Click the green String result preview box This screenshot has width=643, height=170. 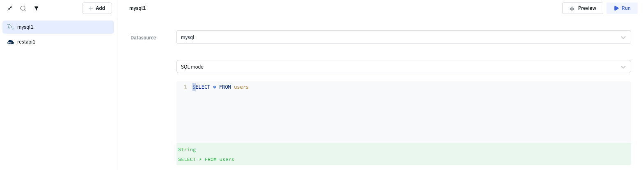click(403, 154)
